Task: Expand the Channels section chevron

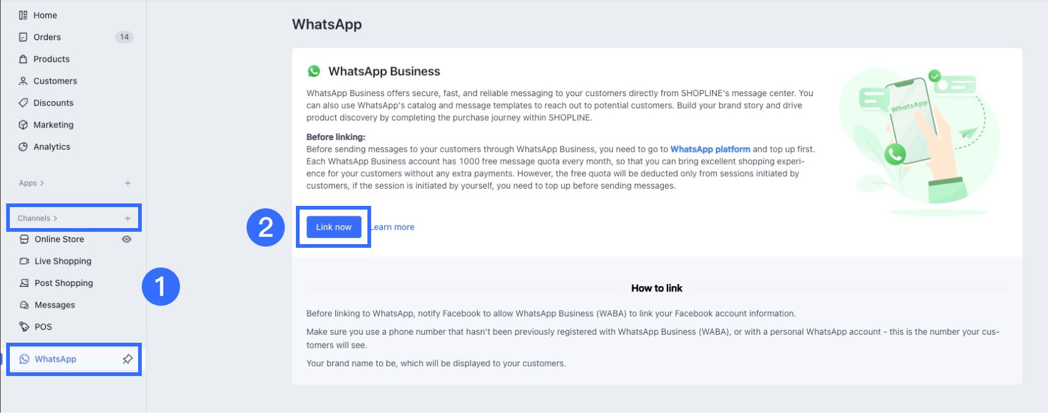Action: tap(55, 218)
